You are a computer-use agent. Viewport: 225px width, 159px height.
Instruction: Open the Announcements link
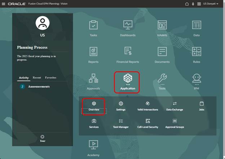coord(39,87)
